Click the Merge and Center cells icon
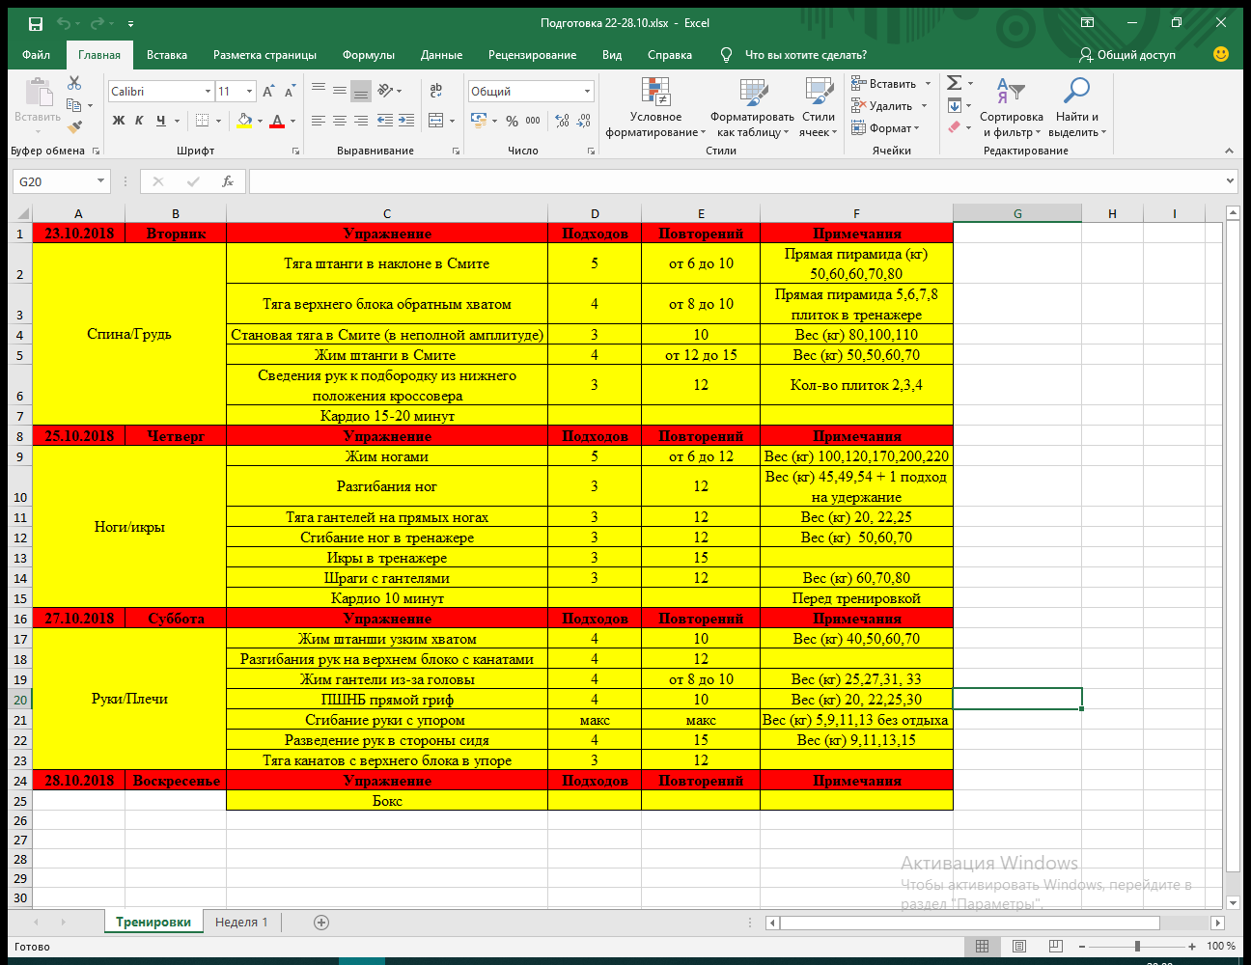This screenshot has height=965, width=1251. pos(435,121)
